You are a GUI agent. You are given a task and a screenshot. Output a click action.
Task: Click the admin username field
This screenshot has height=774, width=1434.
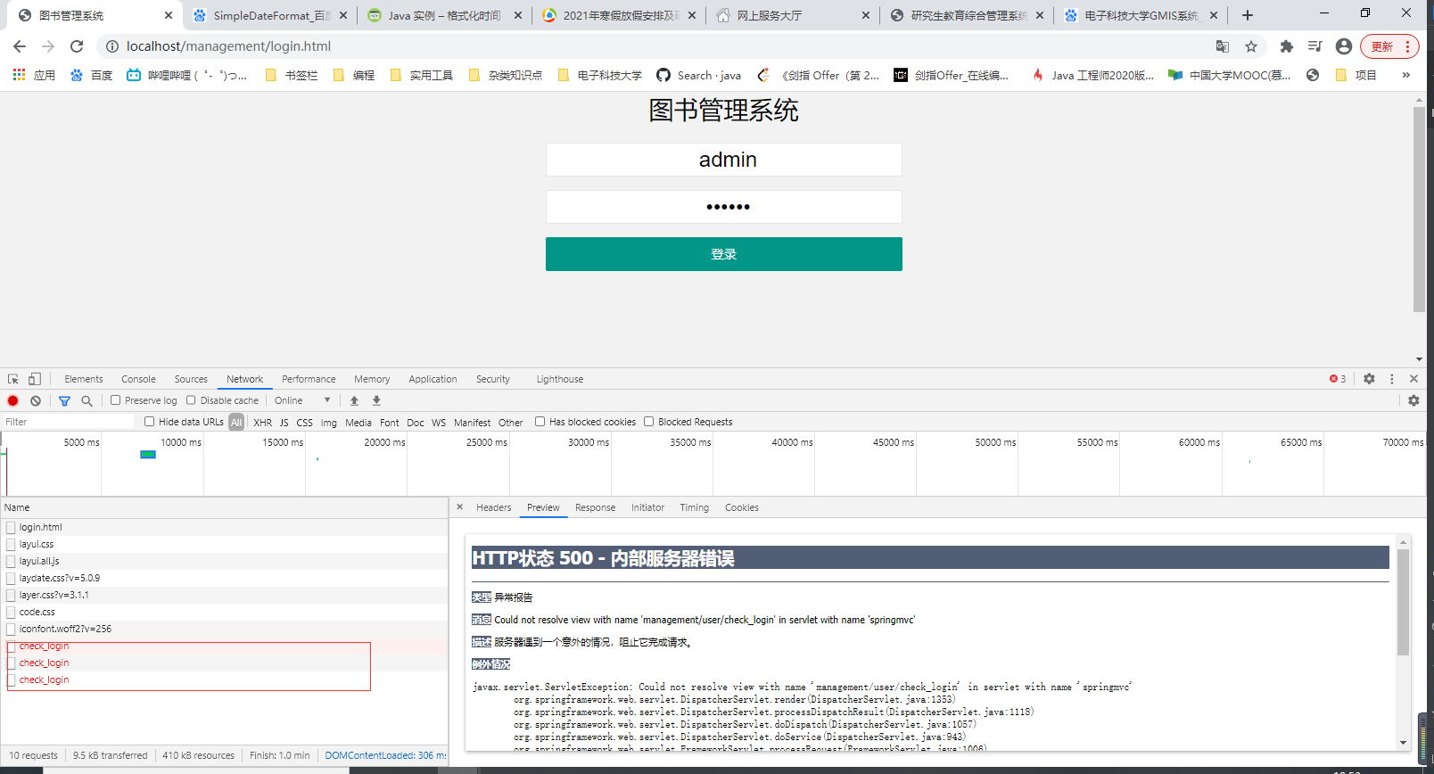coord(724,160)
